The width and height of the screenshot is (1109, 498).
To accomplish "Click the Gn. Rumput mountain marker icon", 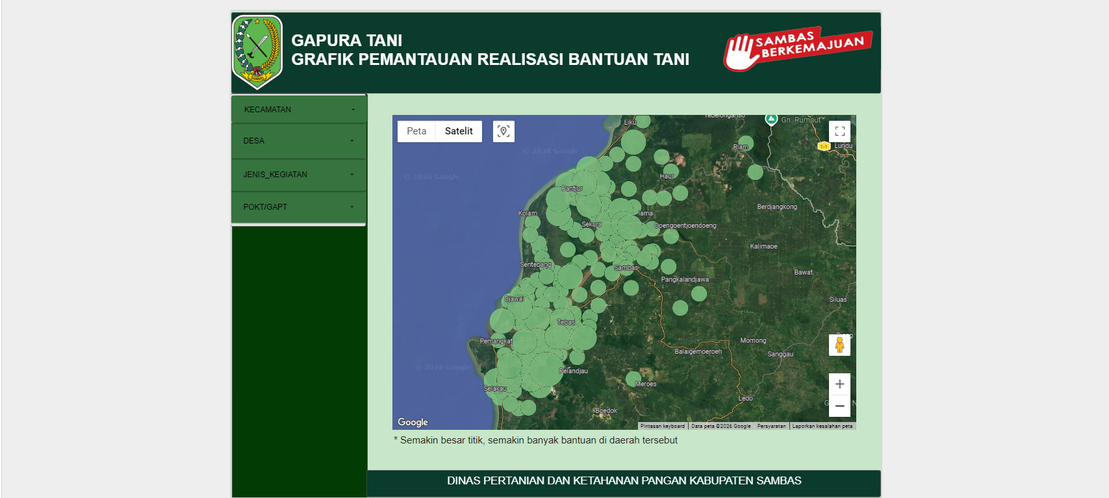I will [771, 119].
